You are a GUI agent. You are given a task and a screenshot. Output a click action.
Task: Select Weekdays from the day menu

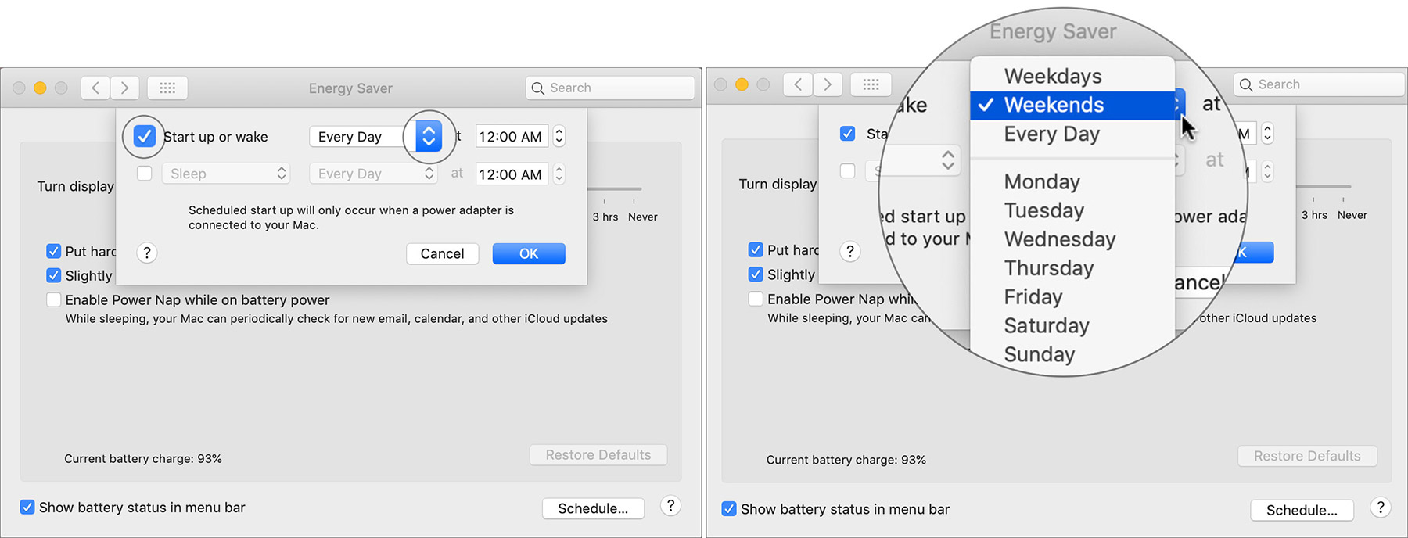pos(1052,76)
